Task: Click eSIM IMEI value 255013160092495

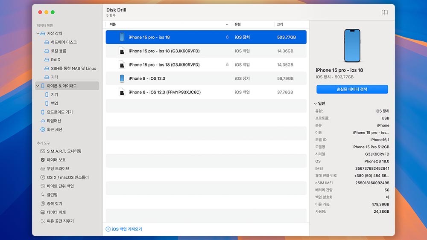Action: [x=372, y=183]
